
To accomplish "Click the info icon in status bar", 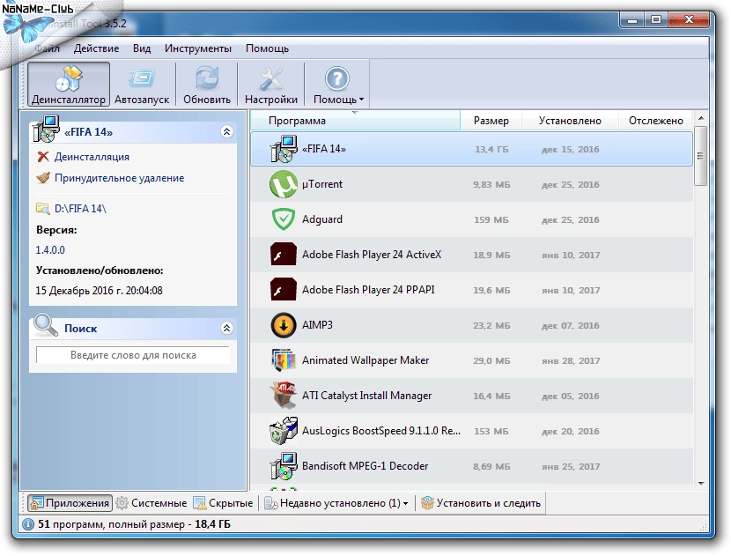I will coord(28,525).
